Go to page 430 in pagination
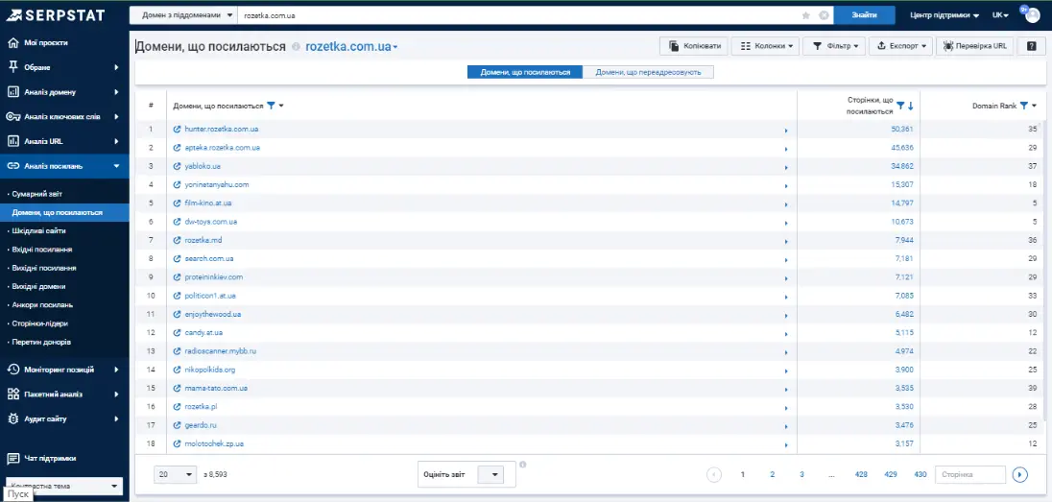This screenshot has width=1052, height=502. [920, 474]
